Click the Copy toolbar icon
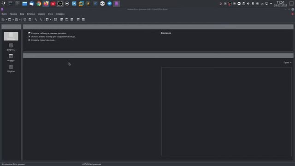 (x=24, y=19)
